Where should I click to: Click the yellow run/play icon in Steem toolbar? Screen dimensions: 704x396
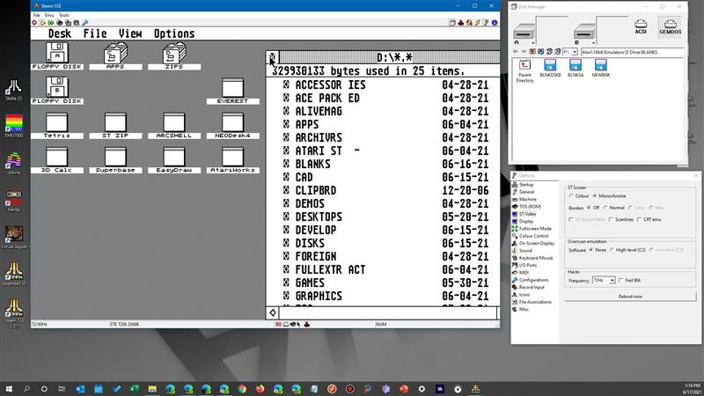point(42,23)
